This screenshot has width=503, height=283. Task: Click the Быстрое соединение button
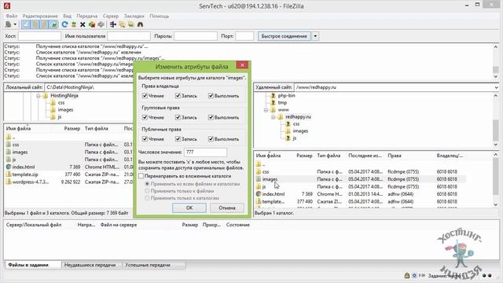point(285,36)
